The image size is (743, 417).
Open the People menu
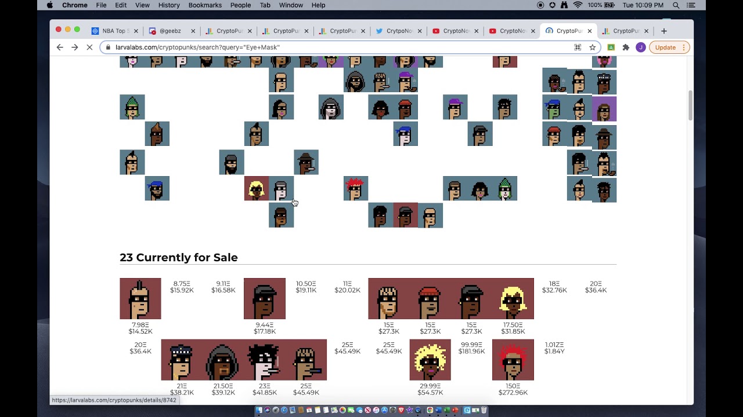(x=240, y=5)
